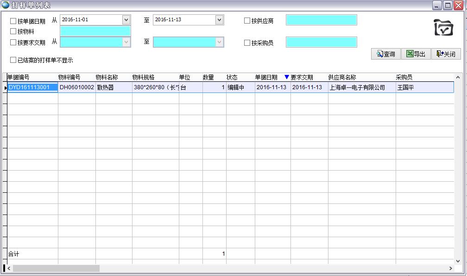Image resolution: width=467 pixels, height=276 pixels.
Task: Export the list with the 导出 button
Action: tap(416, 54)
